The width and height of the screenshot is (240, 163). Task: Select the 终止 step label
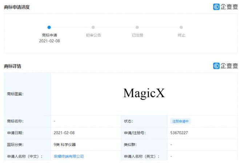point(181,35)
